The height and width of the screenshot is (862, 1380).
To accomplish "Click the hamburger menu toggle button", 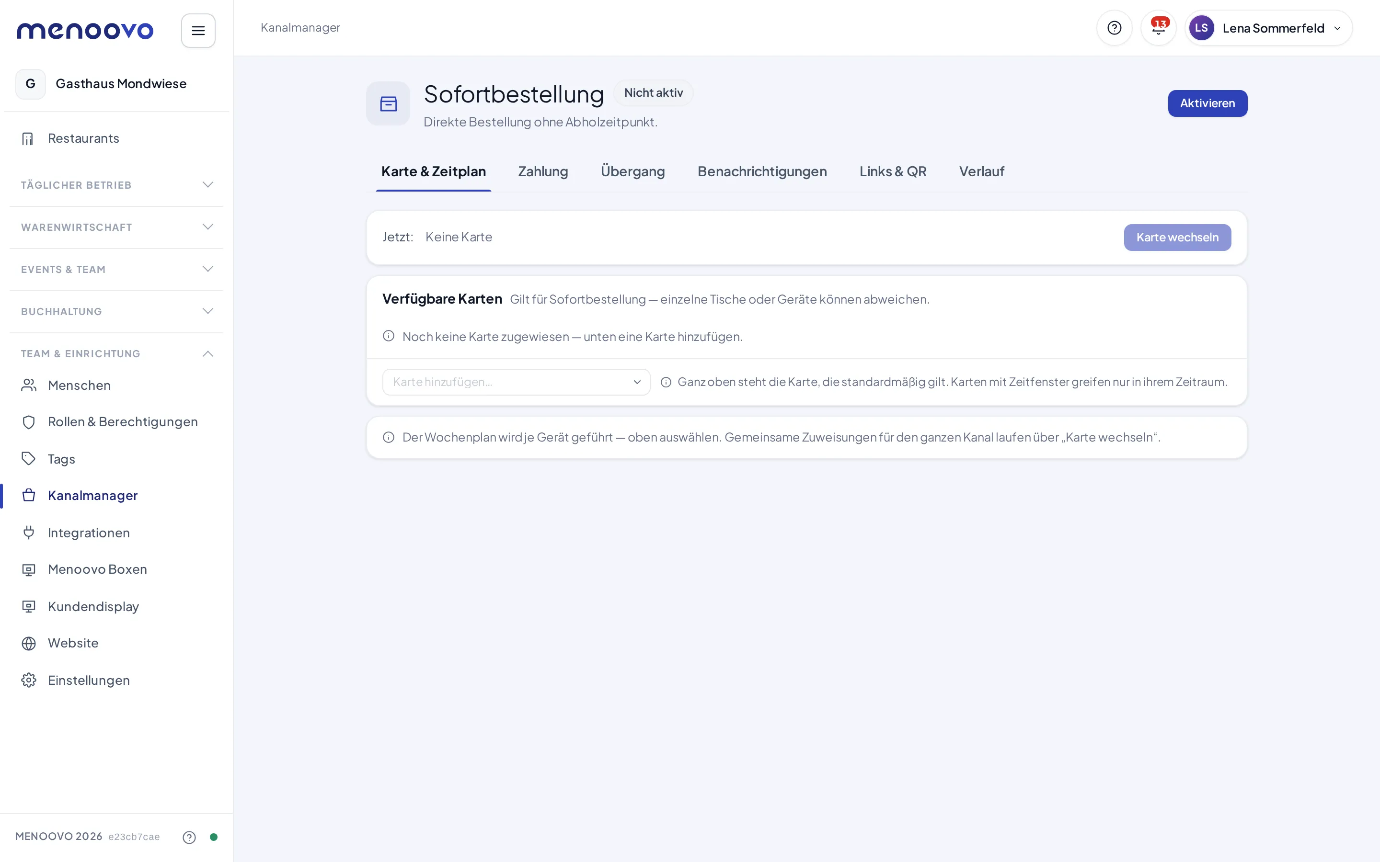I will [x=198, y=31].
